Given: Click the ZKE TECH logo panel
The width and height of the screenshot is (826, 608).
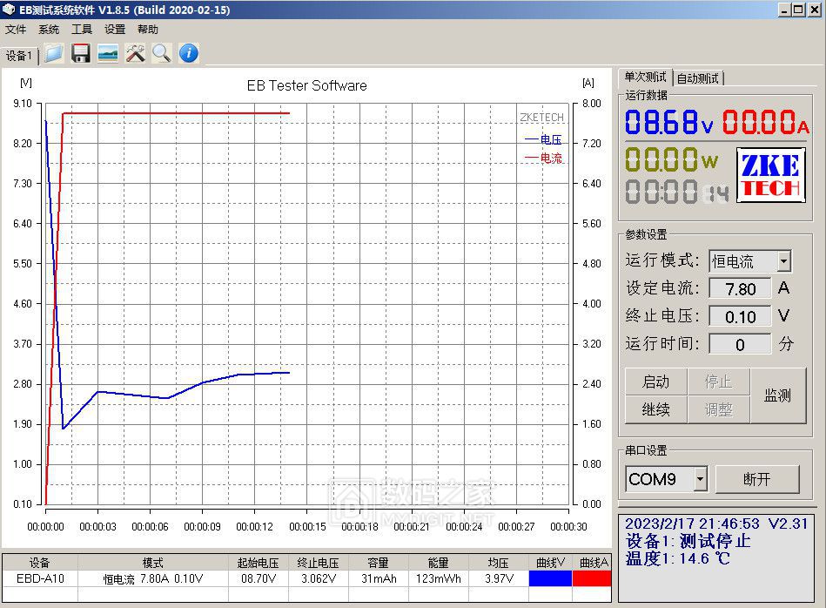Looking at the screenshot, I should click(769, 176).
